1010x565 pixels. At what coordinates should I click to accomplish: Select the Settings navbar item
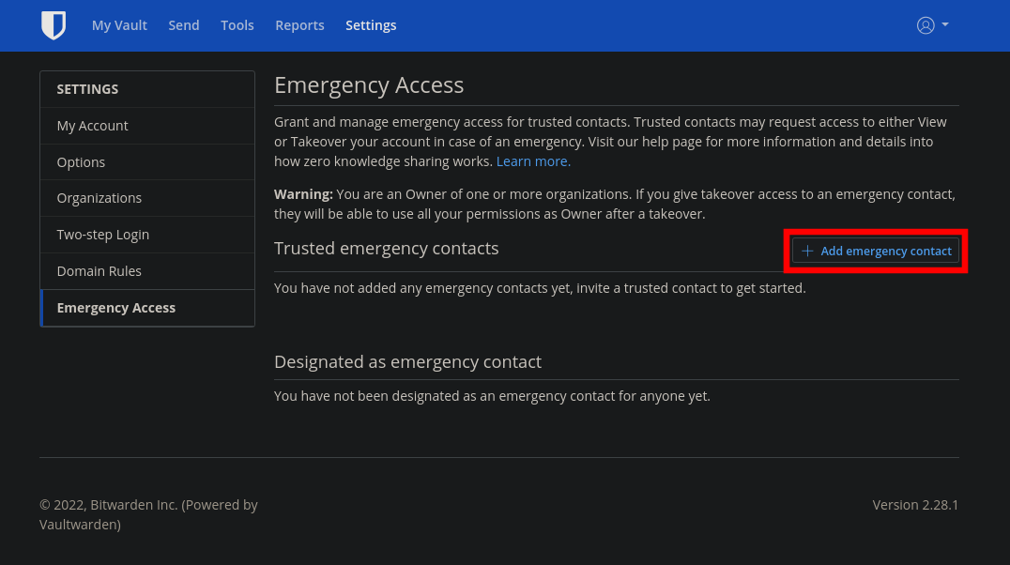click(371, 25)
